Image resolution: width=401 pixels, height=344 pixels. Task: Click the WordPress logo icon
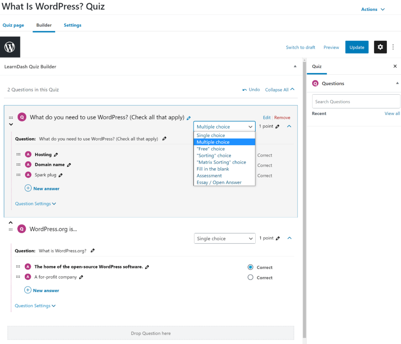point(10,47)
